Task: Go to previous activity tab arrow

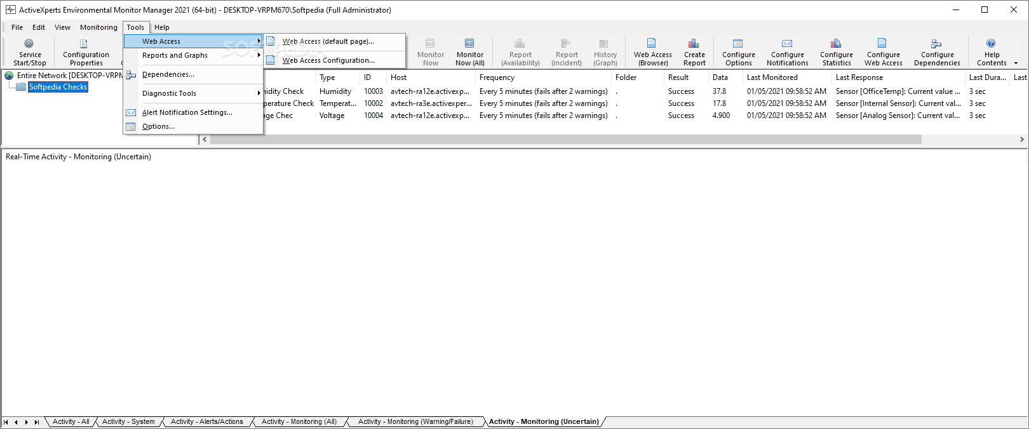Action: 17,422
